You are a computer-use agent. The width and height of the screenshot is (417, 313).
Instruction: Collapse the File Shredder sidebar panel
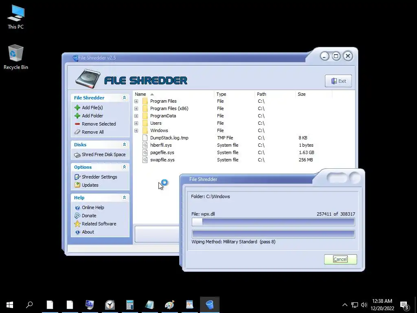coord(124,98)
